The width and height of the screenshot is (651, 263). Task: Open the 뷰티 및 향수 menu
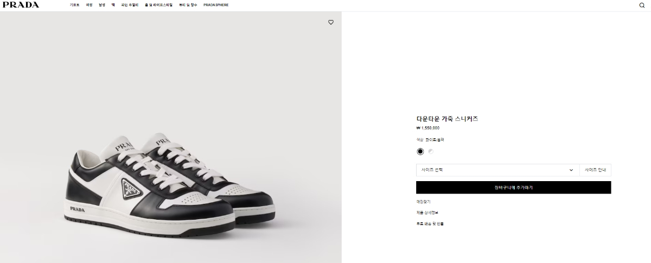tap(188, 5)
